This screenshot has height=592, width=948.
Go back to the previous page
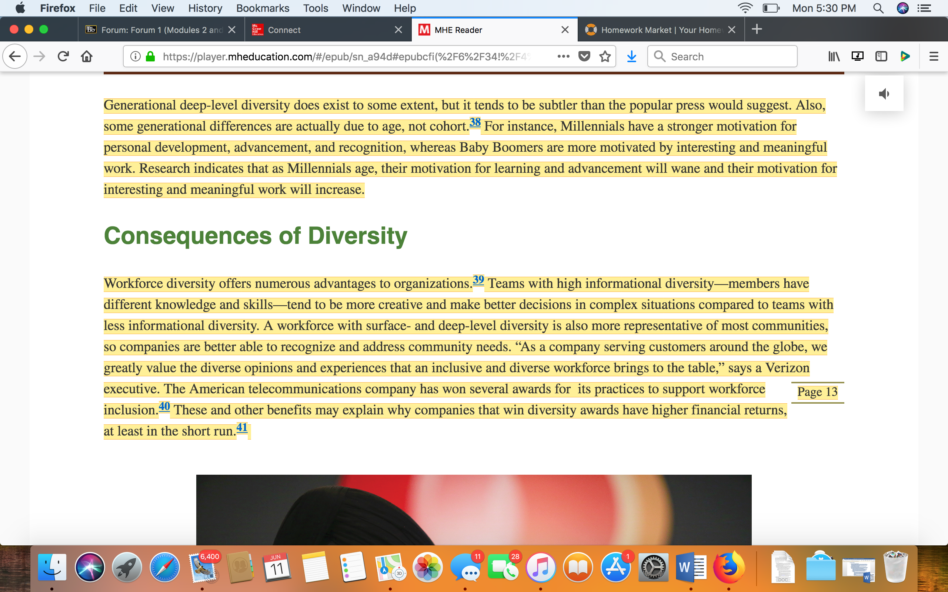coord(15,56)
